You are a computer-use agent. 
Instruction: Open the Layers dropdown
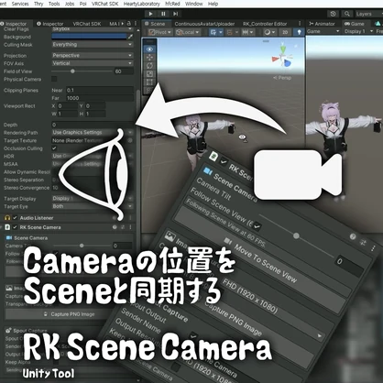point(368,14)
